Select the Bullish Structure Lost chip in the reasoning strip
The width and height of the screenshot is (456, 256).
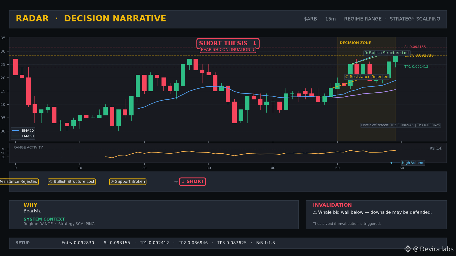72,182
